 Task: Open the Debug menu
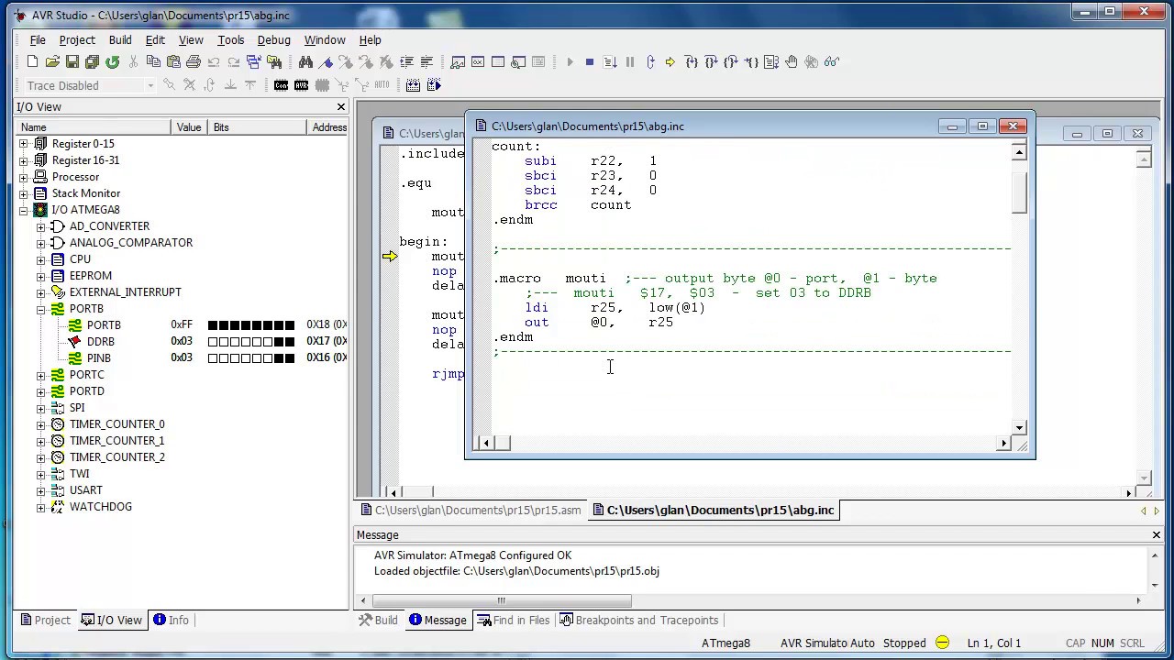(x=273, y=40)
